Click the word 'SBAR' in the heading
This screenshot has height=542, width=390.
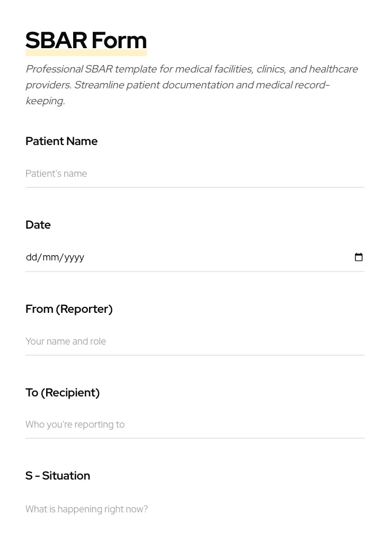(56, 41)
